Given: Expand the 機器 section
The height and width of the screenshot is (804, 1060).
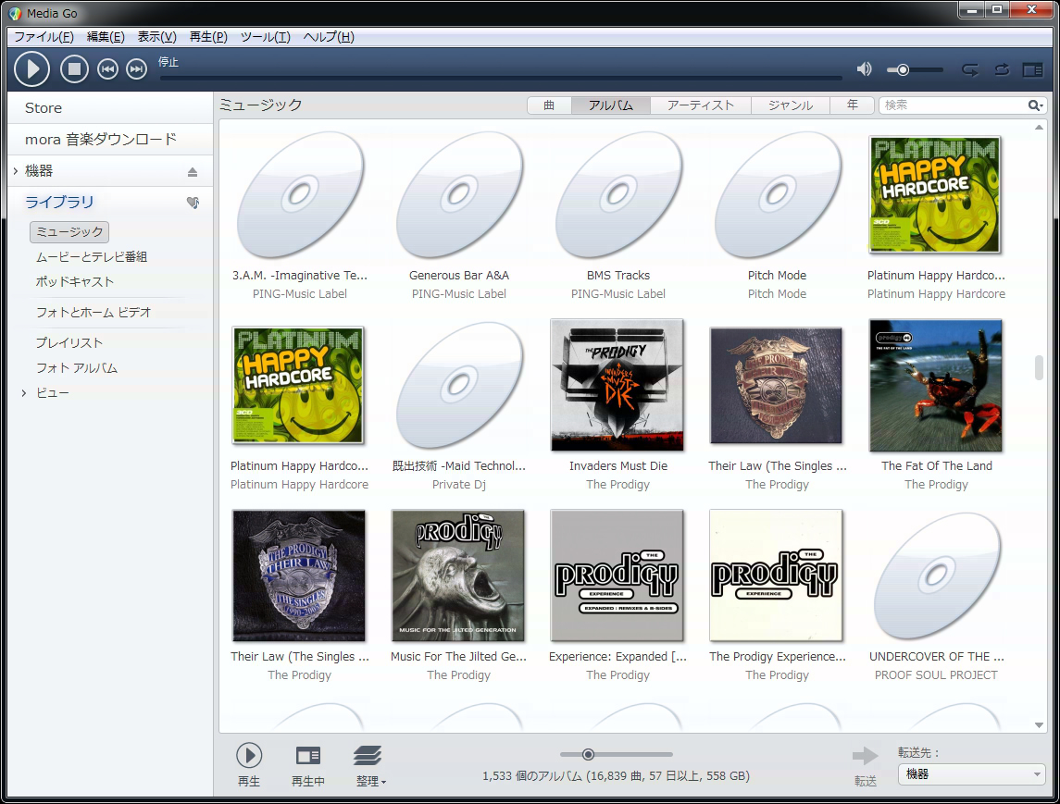Looking at the screenshot, I should click(x=15, y=171).
